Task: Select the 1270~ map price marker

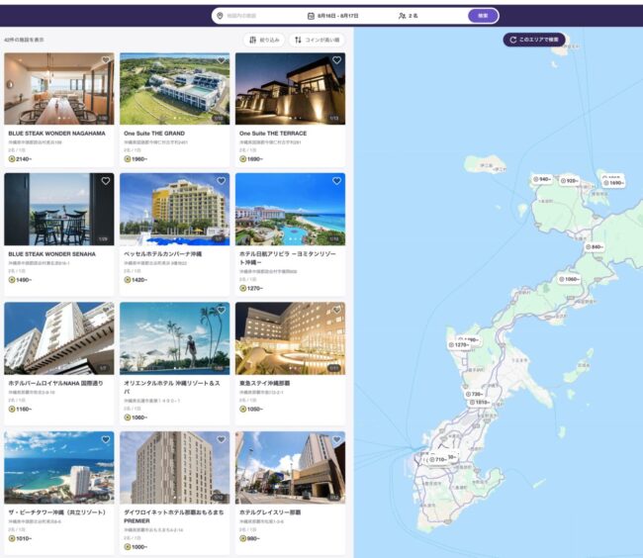Action: (x=459, y=345)
